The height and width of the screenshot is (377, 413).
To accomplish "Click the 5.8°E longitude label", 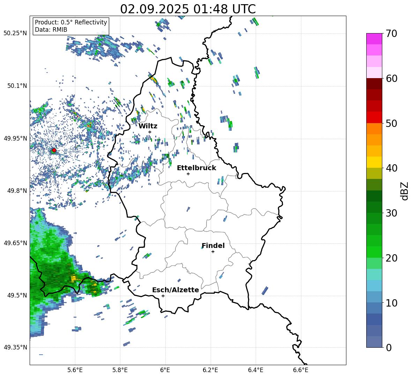I will [120, 370].
